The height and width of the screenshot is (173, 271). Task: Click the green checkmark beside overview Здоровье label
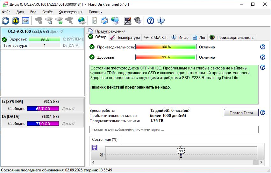92,57
